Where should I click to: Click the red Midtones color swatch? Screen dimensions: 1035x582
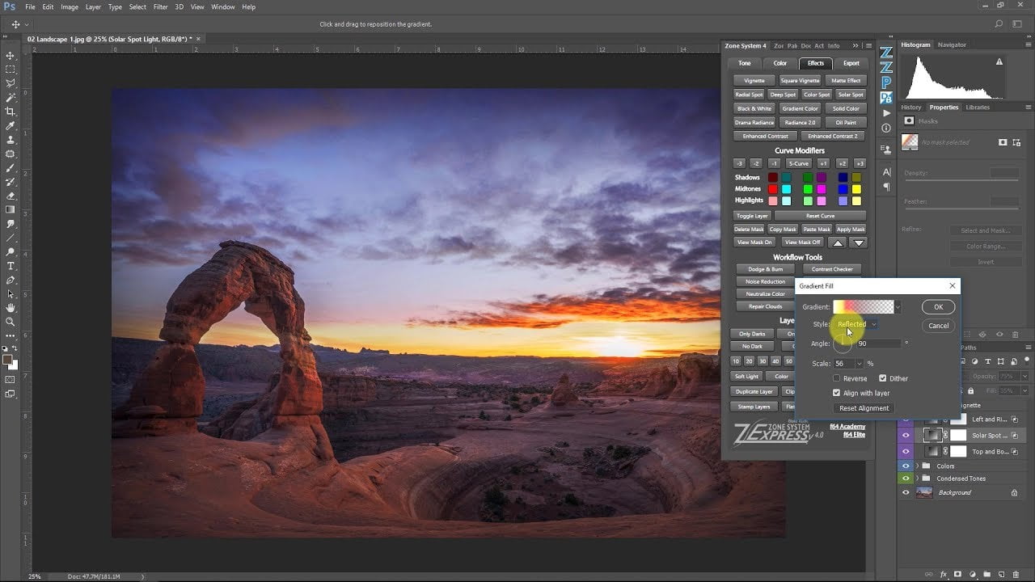click(x=773, y=189)
